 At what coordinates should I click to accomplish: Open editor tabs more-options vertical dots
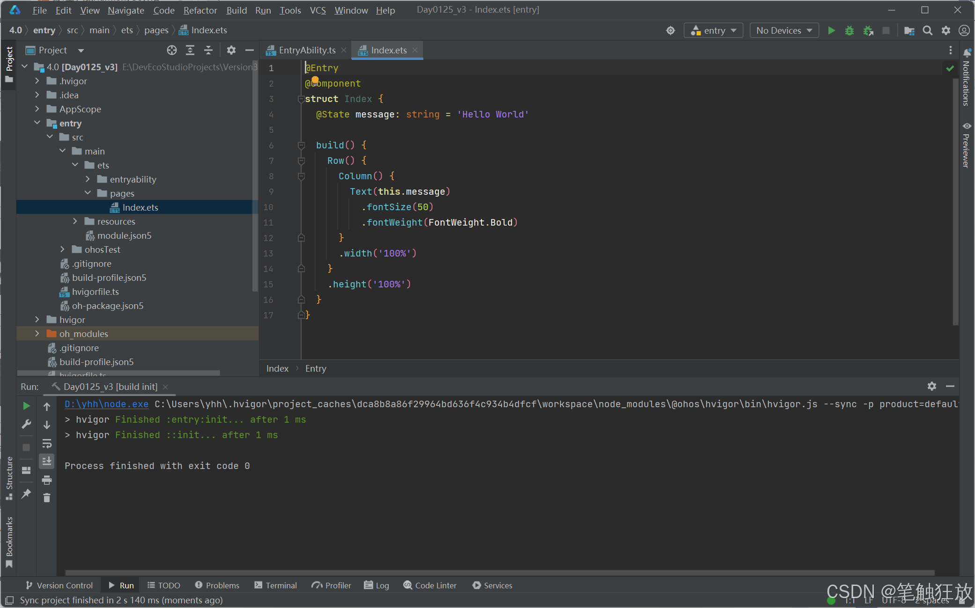[x=950, y=50]
